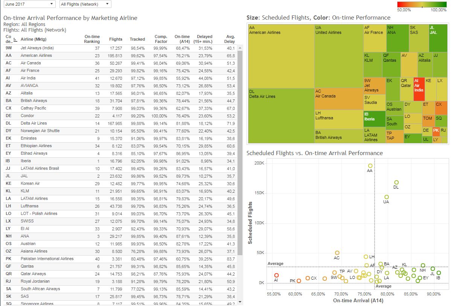The width and height of the screenshot is (451, 306).
Task: Click on-time value 91,02% for Iberia
Action: [183, 161]
